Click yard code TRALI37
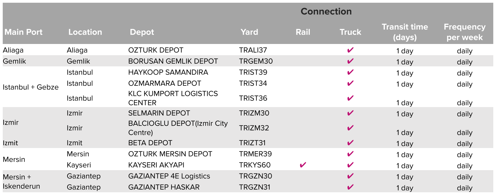Viewport: 496px width, 195px height. (253, 50)
